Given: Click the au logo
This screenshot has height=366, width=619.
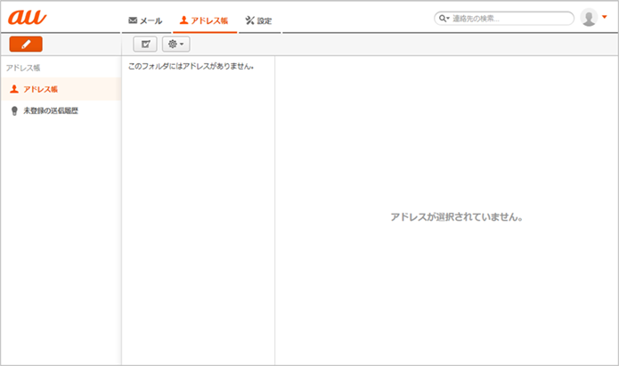Looking at the screenshot, I should coord(27,18).
